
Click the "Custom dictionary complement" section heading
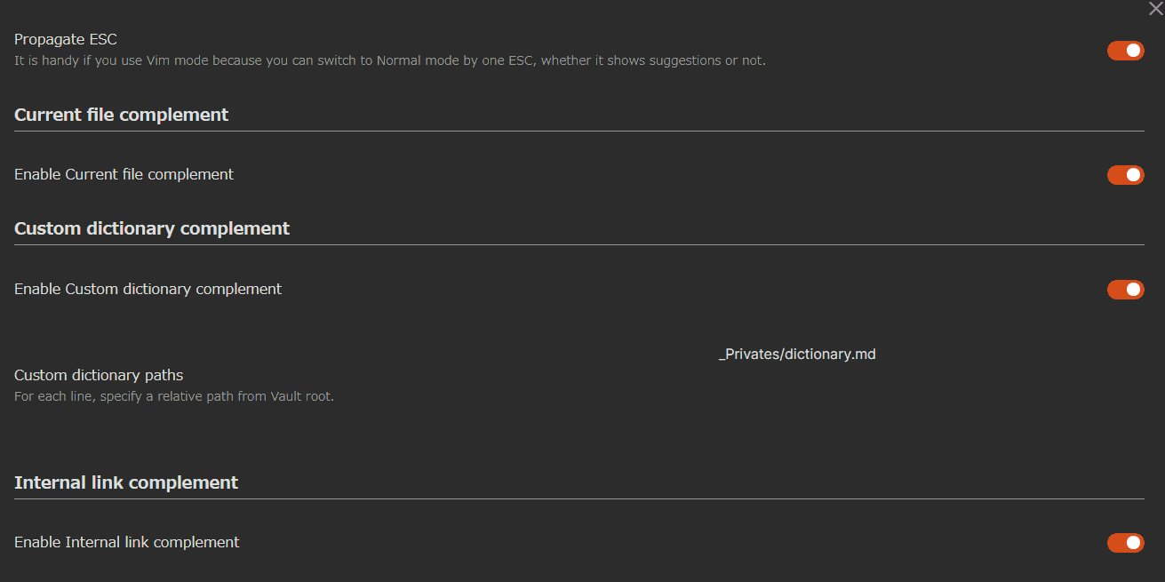pos(151,228)
